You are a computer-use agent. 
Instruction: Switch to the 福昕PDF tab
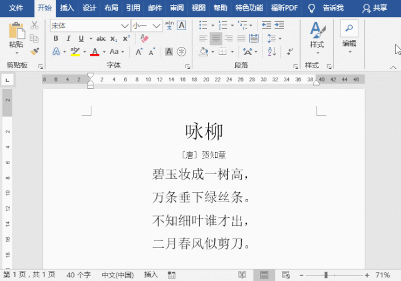pos(284,8)
